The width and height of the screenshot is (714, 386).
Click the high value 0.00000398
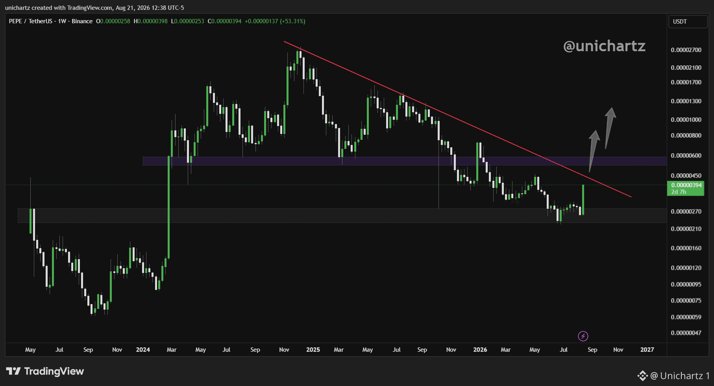152,21
